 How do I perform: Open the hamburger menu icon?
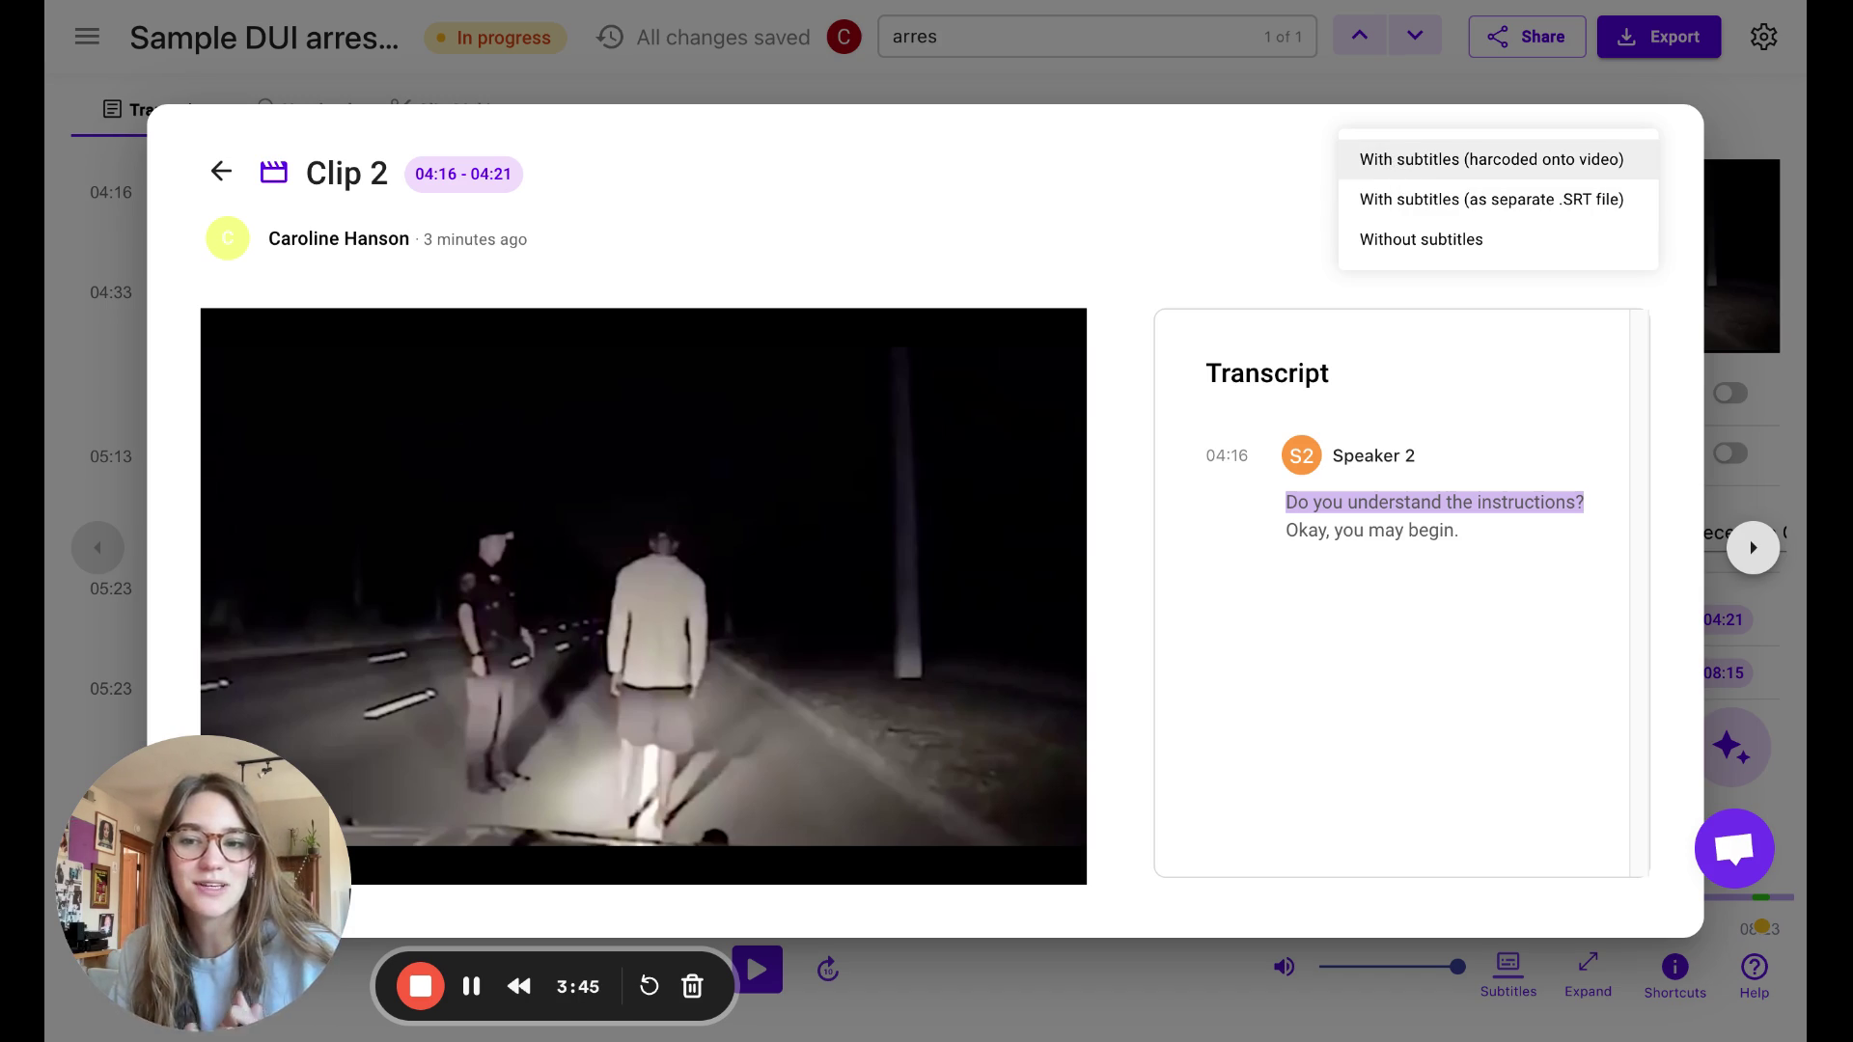click(87, 37)
